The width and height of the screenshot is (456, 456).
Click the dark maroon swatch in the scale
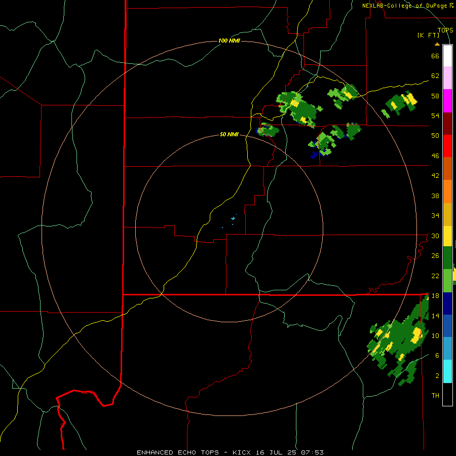point(447,123)
